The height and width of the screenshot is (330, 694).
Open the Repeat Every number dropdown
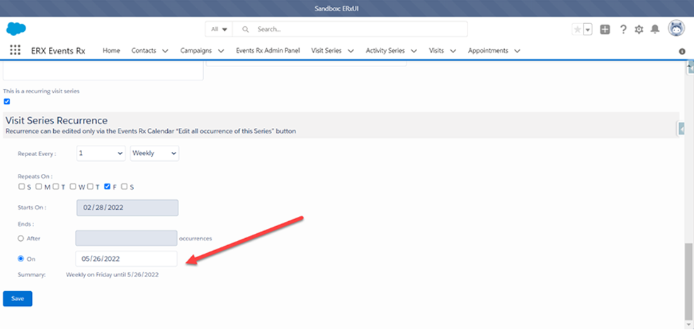[x=101, y=153]
